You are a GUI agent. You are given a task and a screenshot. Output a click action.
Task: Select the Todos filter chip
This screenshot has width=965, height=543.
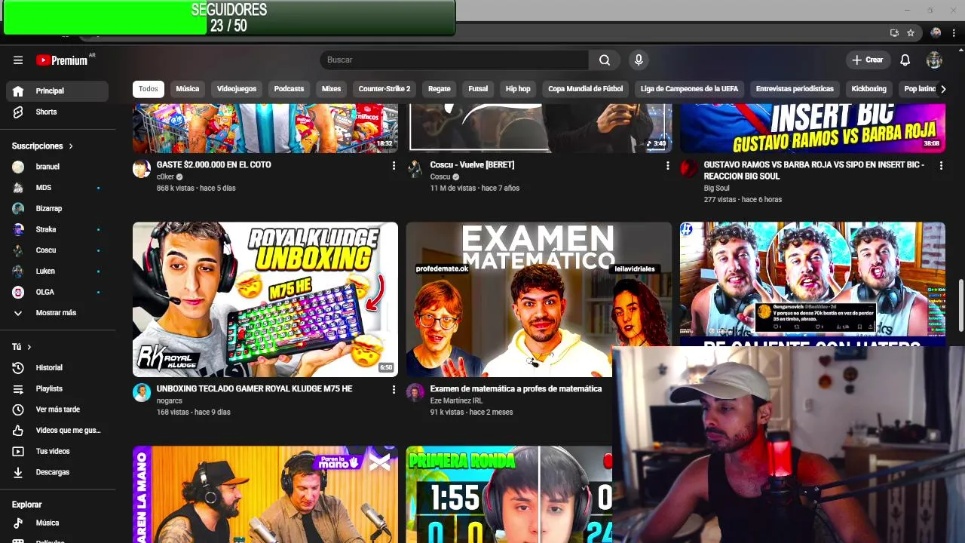149,89
